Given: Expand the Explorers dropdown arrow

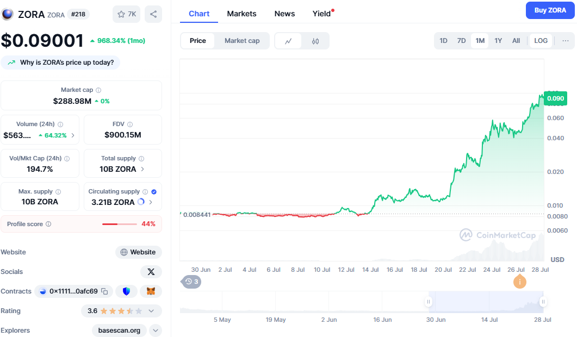Looking at the screenshot, I should (156, 330).
